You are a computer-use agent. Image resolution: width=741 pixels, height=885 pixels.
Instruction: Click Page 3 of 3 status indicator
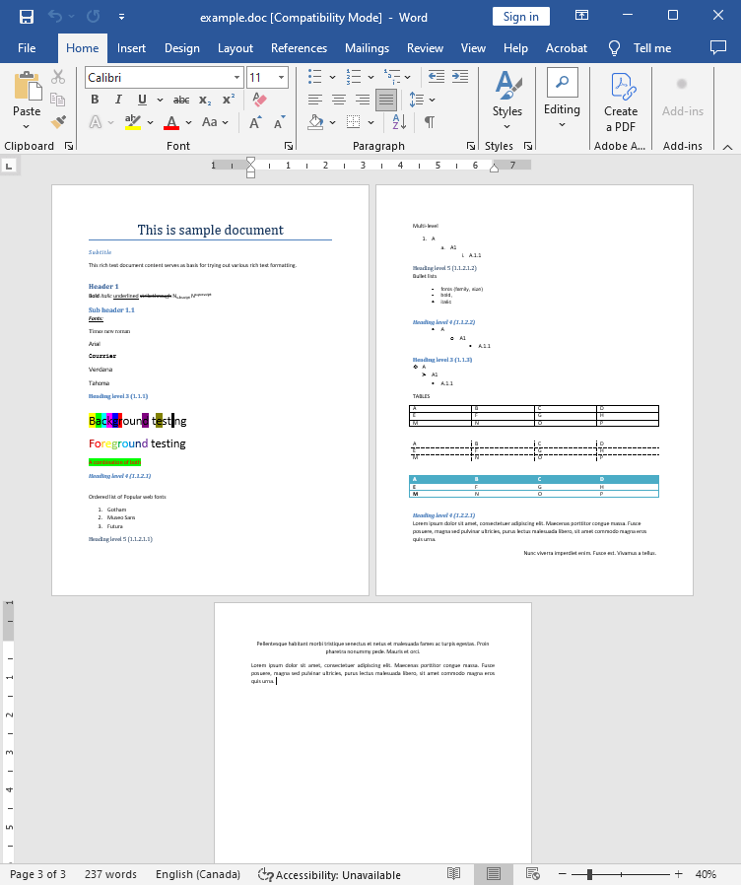tap(37, 874)
